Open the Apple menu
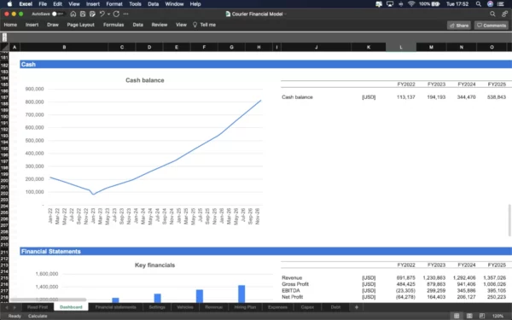The image size is (512, 320). click(x=9, y=4)
